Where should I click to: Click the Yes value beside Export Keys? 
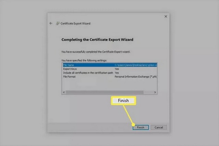coord(117,69)
